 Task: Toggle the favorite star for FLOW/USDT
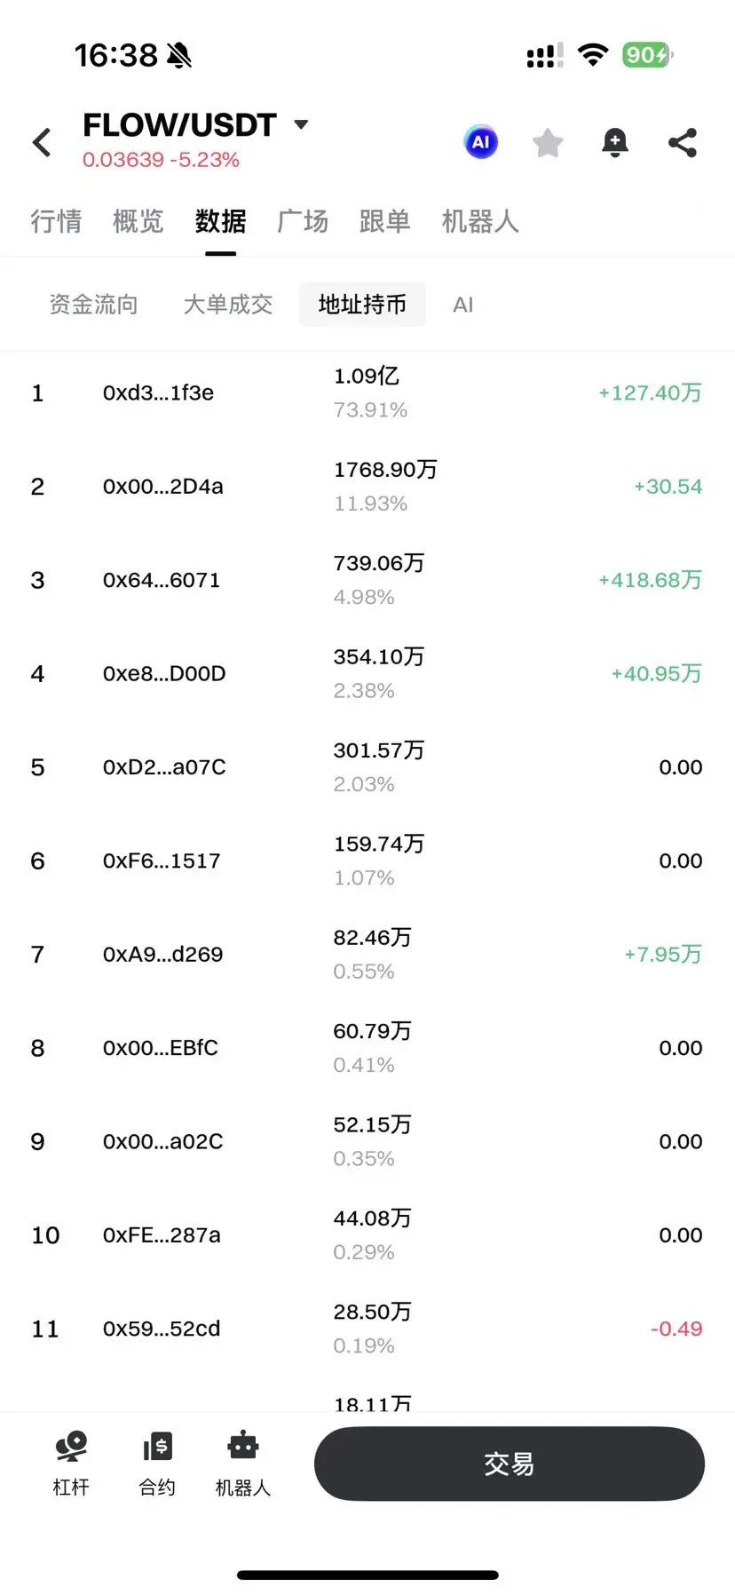pyautogui.click(x=548, y=142)
